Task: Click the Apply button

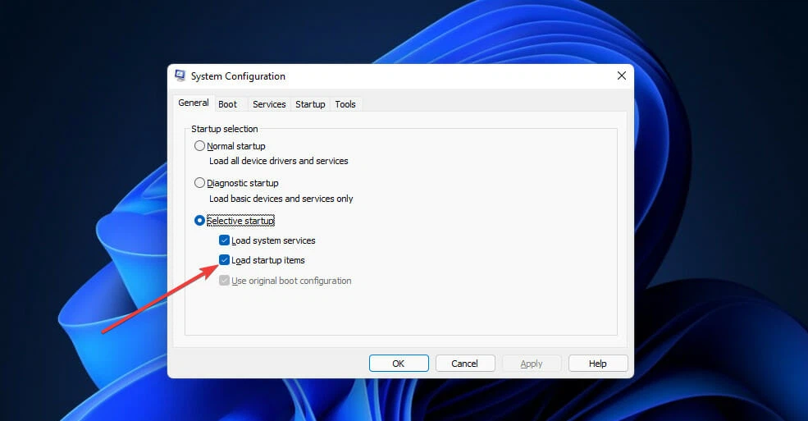Action: (x=532, y=363)
